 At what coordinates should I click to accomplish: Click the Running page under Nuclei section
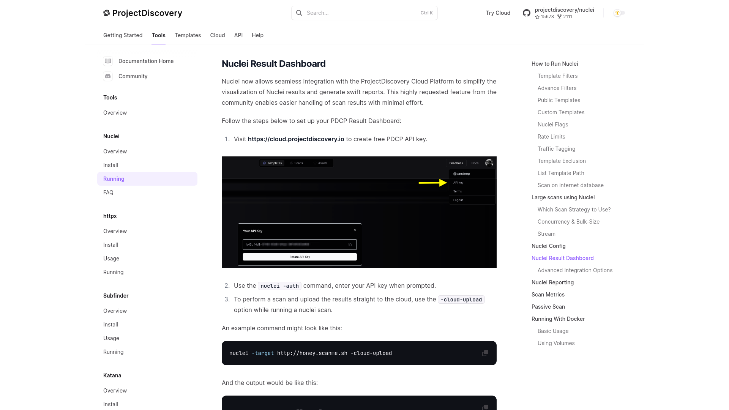[x=114, y=179]
